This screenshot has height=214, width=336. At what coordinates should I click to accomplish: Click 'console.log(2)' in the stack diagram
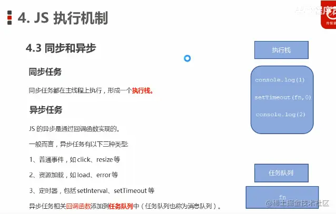[x=280, y=115]
